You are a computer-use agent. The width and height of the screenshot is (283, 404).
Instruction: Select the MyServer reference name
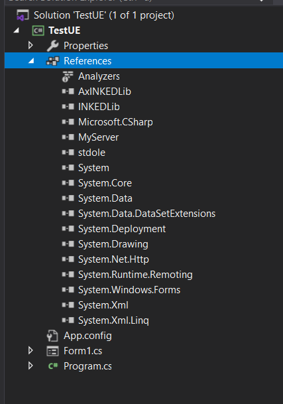point(98,137)
